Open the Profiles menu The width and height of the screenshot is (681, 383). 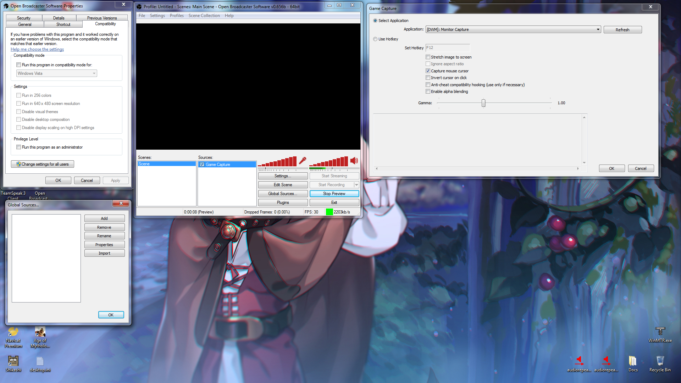click(177, 16)
